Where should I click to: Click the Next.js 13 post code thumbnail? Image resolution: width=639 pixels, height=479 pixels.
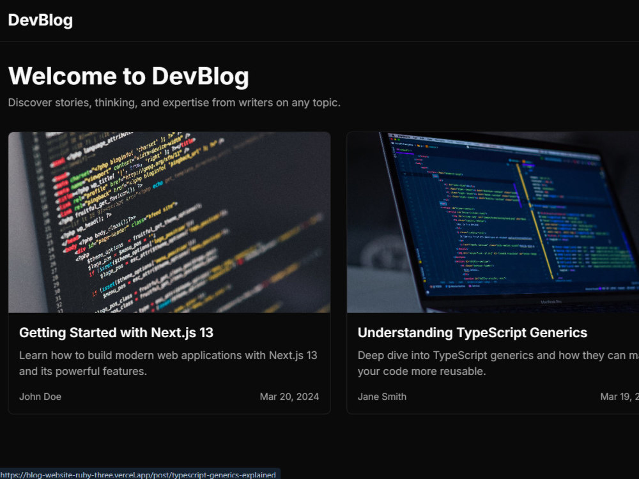click(169, 222)
